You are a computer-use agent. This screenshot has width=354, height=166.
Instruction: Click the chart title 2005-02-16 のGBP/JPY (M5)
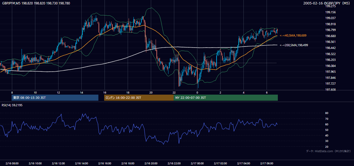click(327, 3)
